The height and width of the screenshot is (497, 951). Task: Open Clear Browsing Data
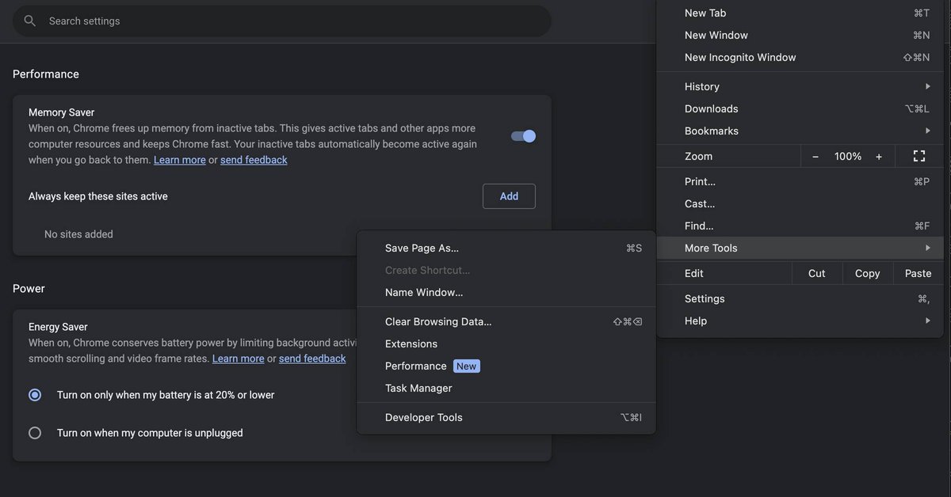[437, 321]
